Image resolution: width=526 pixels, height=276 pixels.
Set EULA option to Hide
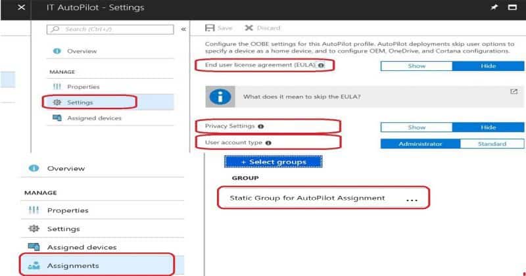(x=488, y=66)
